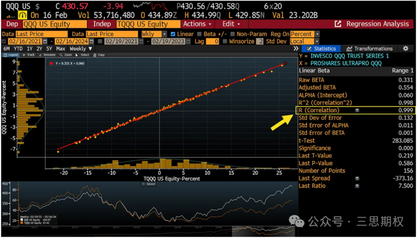Enable the Non-Param checkbox
417x238 pixels.
[x=232, y=34]
